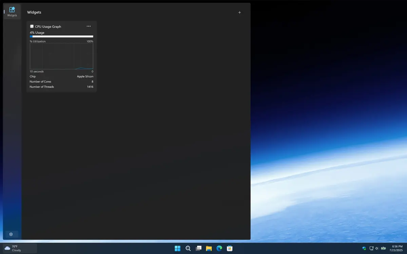The image size is (407, 254).
Task: Open network status tray icon
Action: point(371,248)
